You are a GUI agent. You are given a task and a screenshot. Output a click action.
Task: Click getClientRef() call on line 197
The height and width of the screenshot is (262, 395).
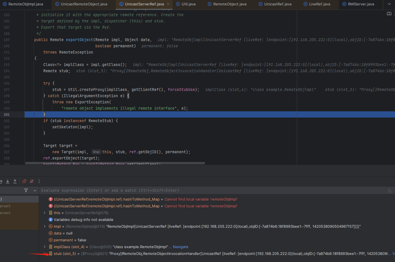click(x=147, y=90)
